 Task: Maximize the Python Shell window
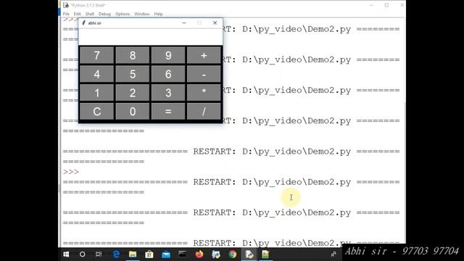coord(386,5)
